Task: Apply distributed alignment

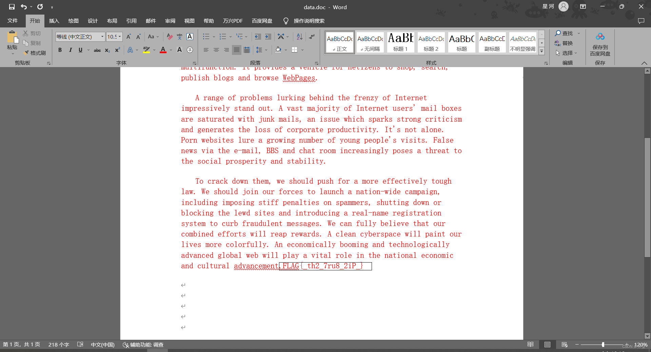Action: pos(247,50)
